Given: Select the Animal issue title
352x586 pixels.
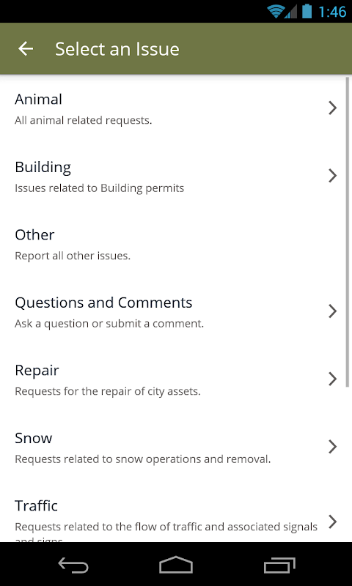Looking at the screenshot, I should click(39, 100).
